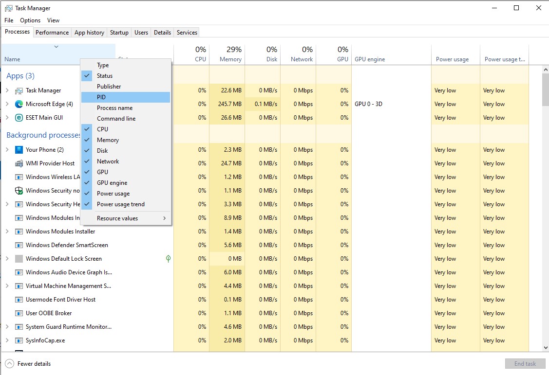Uncheck the Memory column option
Image resolution: width=549 pixels, height=375 pixels.
click(x=125, y=140)
